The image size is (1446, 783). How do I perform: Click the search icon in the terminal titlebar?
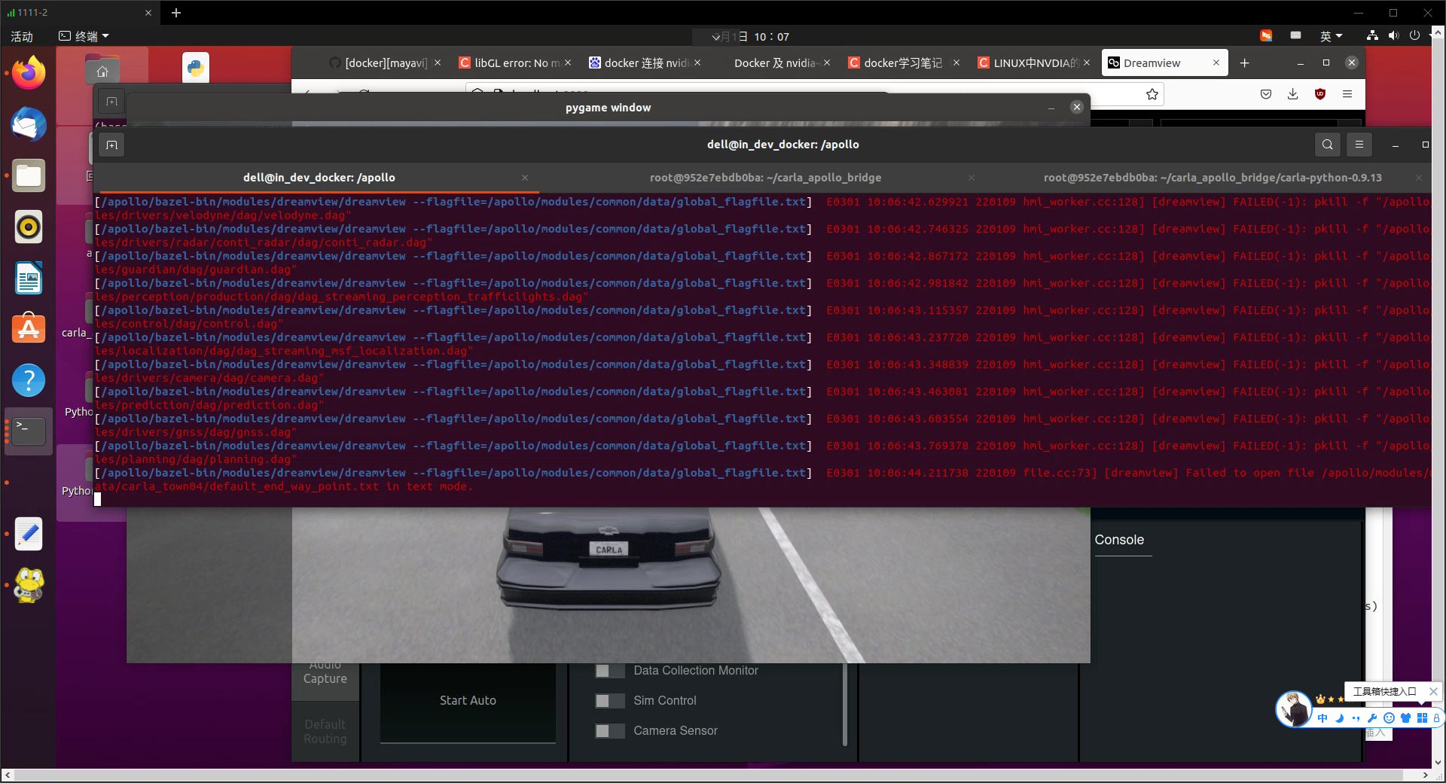click(x=1327, y=145)
